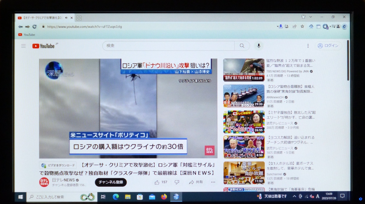
Task: Open Sunchannel channel link
Action: pyautogui.click(x=275, y=174)
